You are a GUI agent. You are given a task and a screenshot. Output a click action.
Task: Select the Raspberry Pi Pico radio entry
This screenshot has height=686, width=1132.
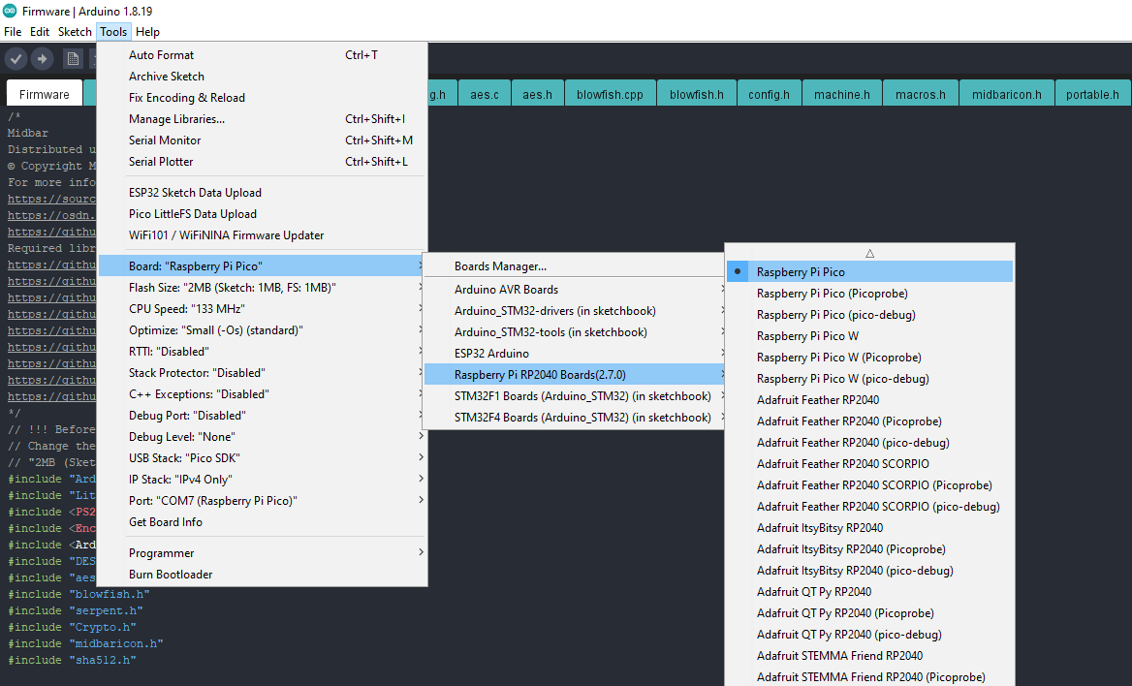click(x=870, y=271)
